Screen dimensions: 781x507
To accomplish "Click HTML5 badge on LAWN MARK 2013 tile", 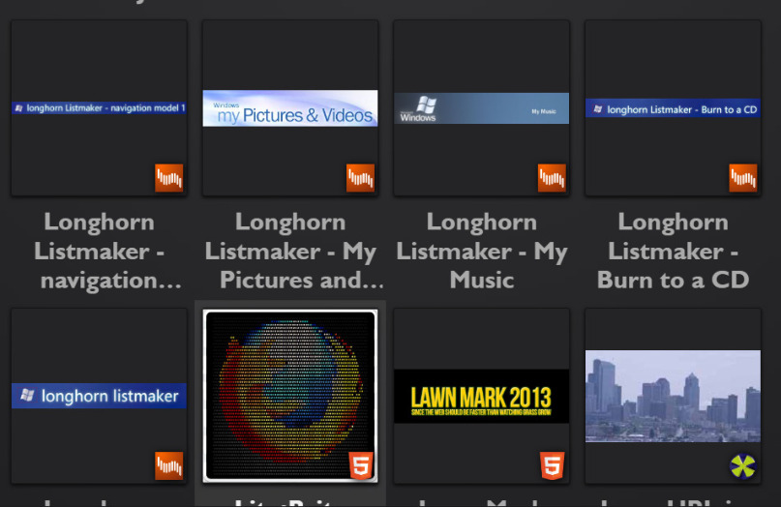I will pos(553,466).
